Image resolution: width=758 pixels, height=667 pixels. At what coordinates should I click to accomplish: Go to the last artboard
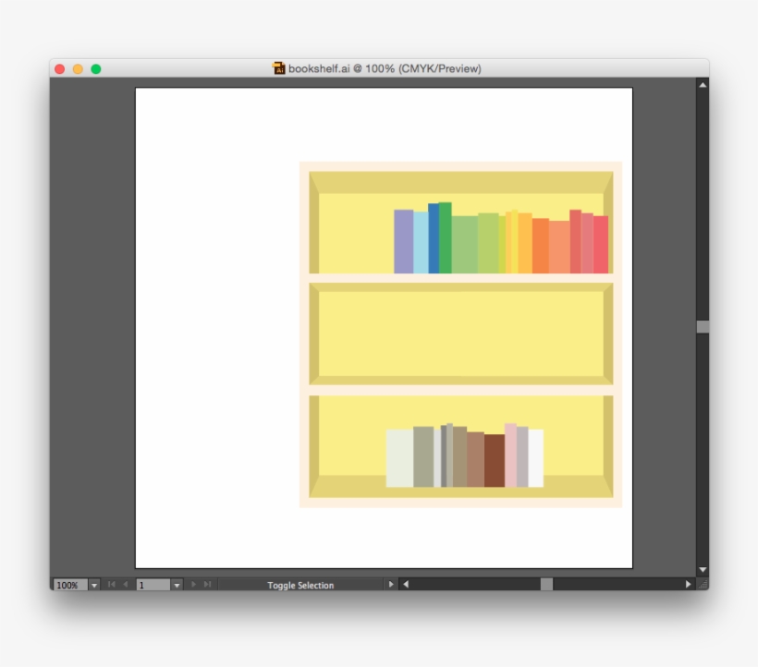pos(207,585)
